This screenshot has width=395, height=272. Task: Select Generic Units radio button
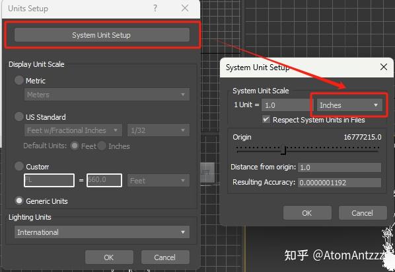click(19, 201)
